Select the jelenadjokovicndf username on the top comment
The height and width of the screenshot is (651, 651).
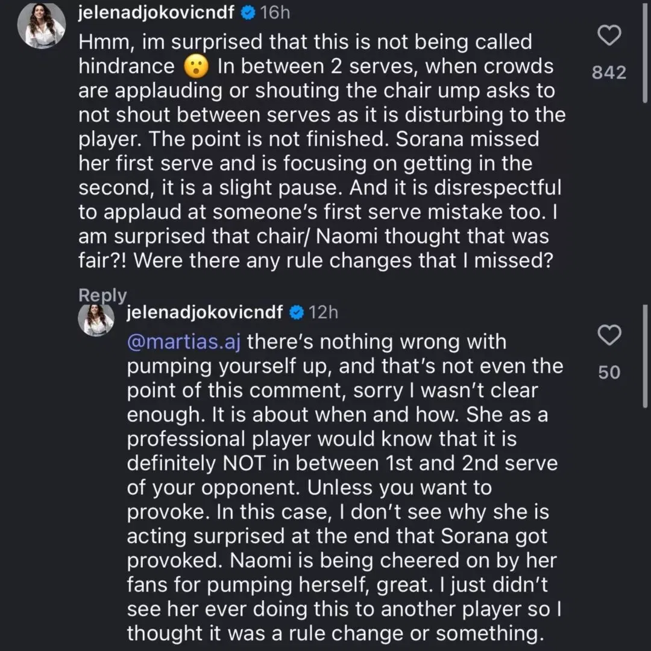pyautogui.click(x=156, y=11)
